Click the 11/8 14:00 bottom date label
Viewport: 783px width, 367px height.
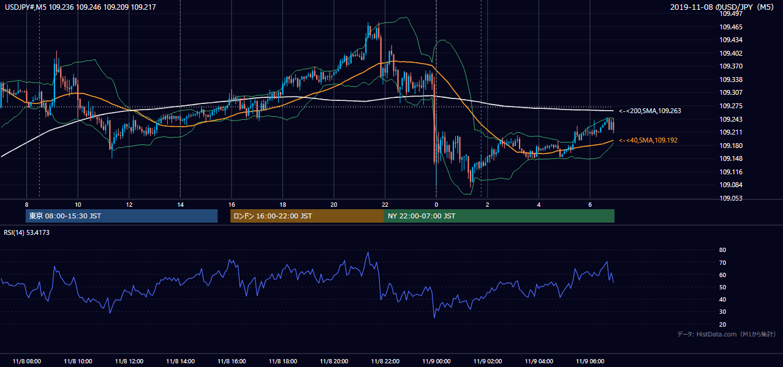pos(180,361)
